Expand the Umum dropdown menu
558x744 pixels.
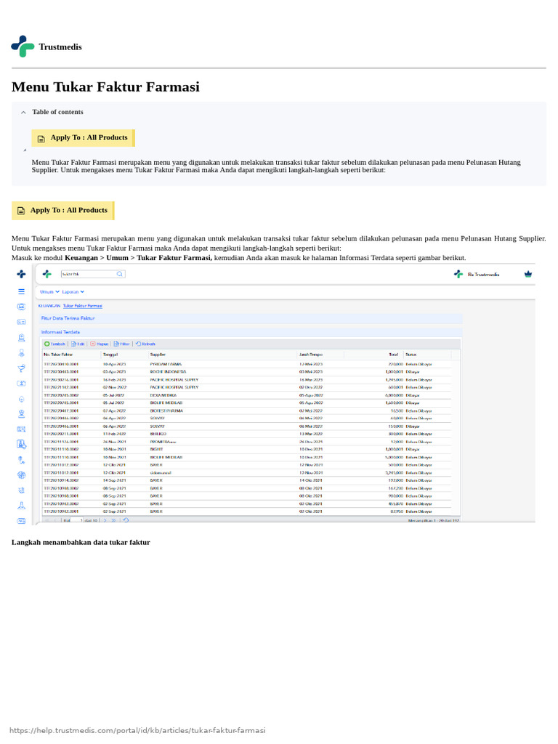coord(50,292)
